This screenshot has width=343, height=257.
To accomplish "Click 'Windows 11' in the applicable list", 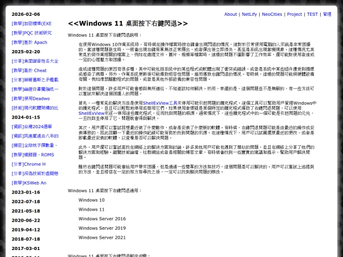I will pos(91,209).
